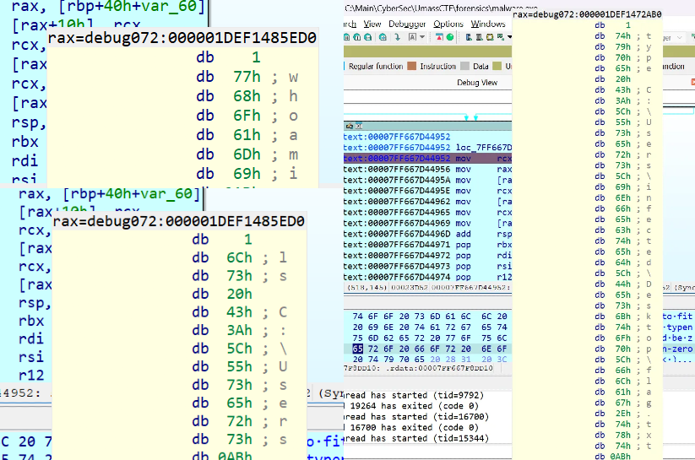
Task: Open the Debugger menu
Action: [407, 24]
